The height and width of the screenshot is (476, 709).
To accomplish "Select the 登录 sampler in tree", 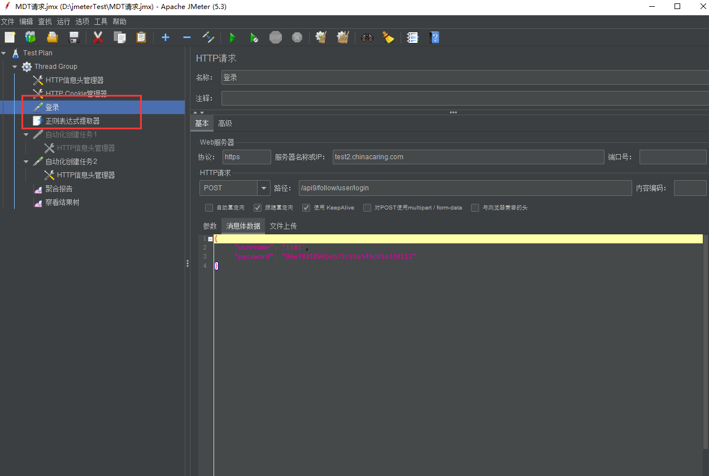I will (x=52, y=107).
